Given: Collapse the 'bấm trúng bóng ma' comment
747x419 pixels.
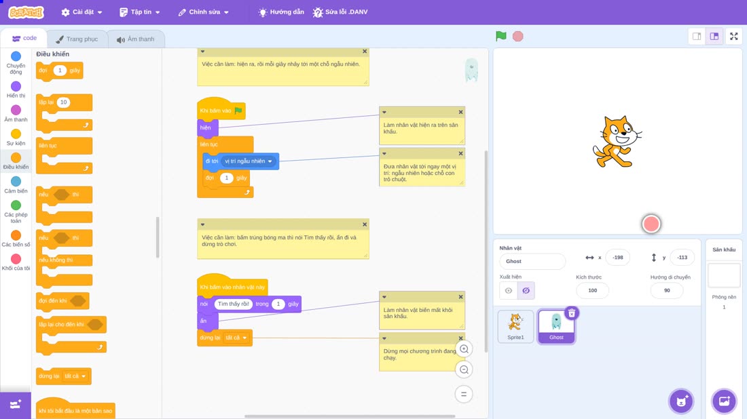Looking at the screenshot, I should (202, 224).
